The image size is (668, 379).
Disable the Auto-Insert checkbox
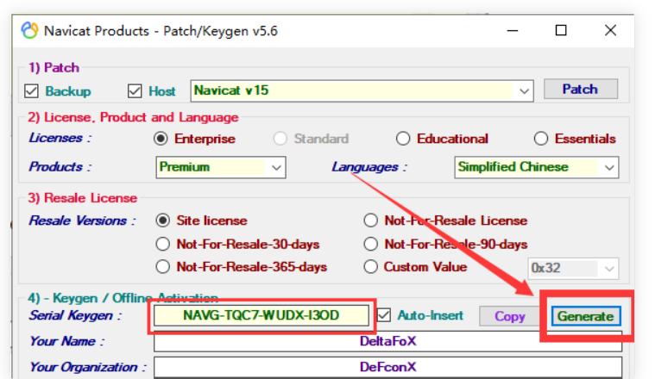pos(385,315)
